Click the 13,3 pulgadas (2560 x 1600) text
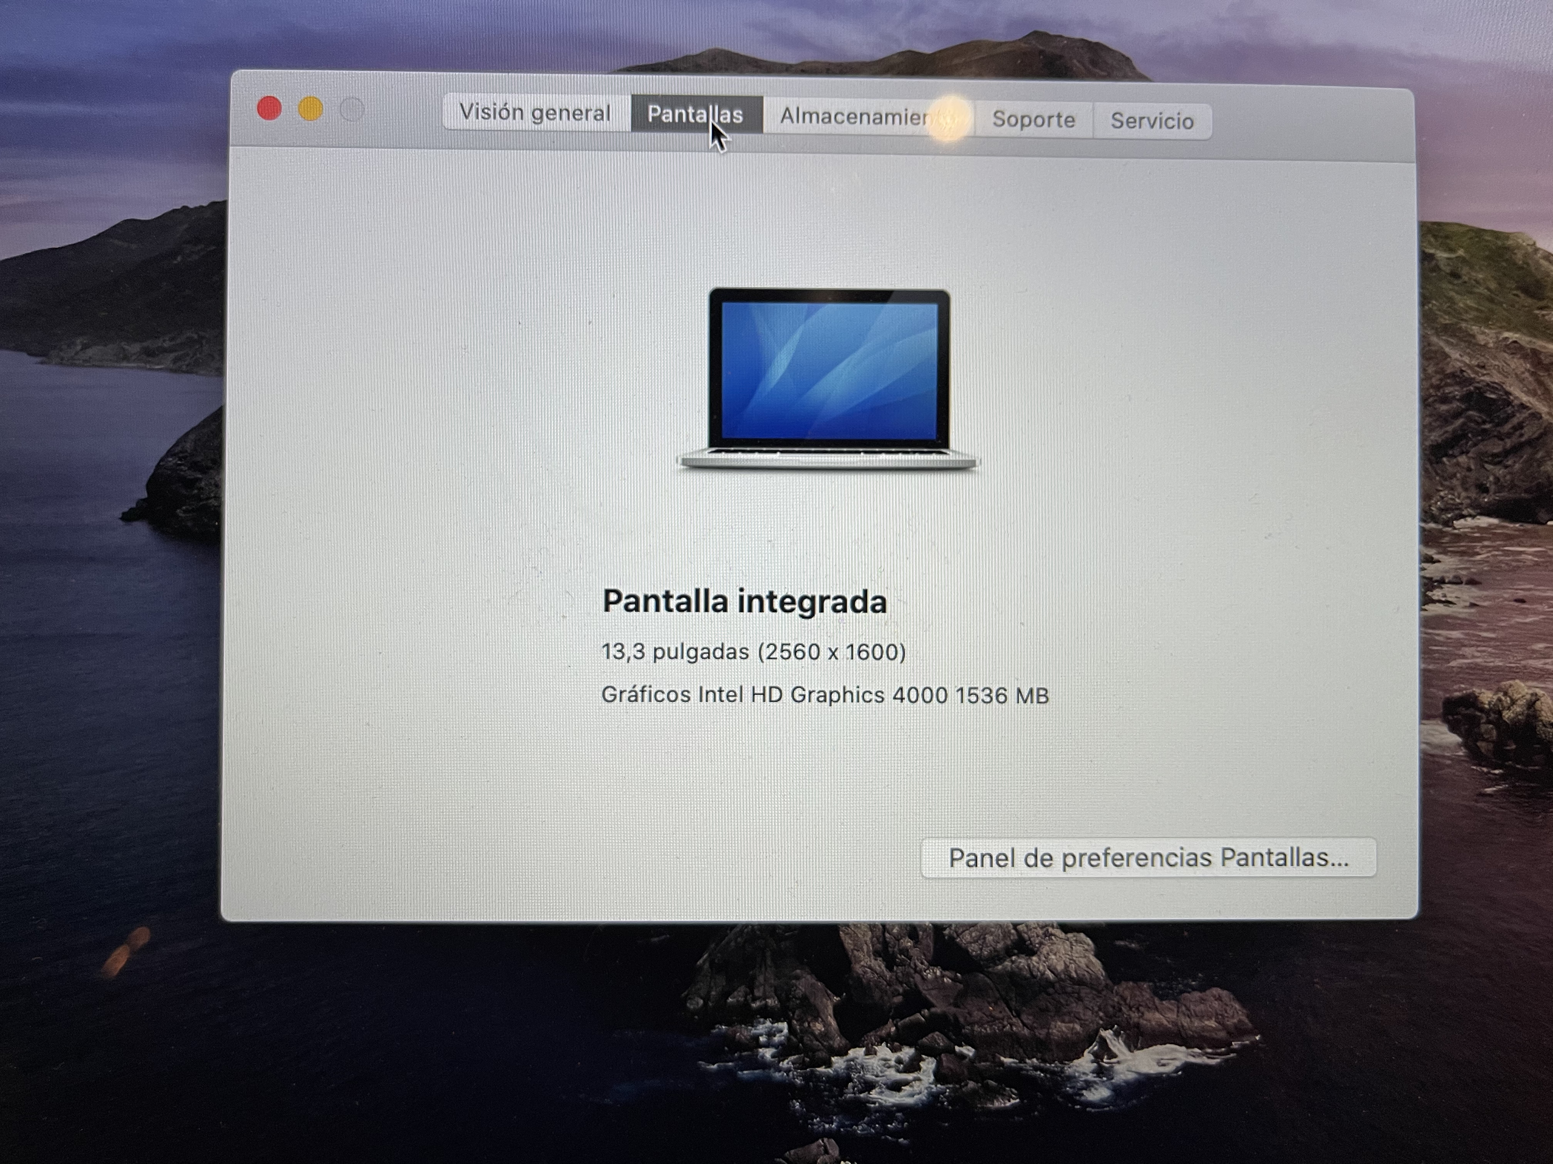1553x1164 pixels. coord(754,652)
